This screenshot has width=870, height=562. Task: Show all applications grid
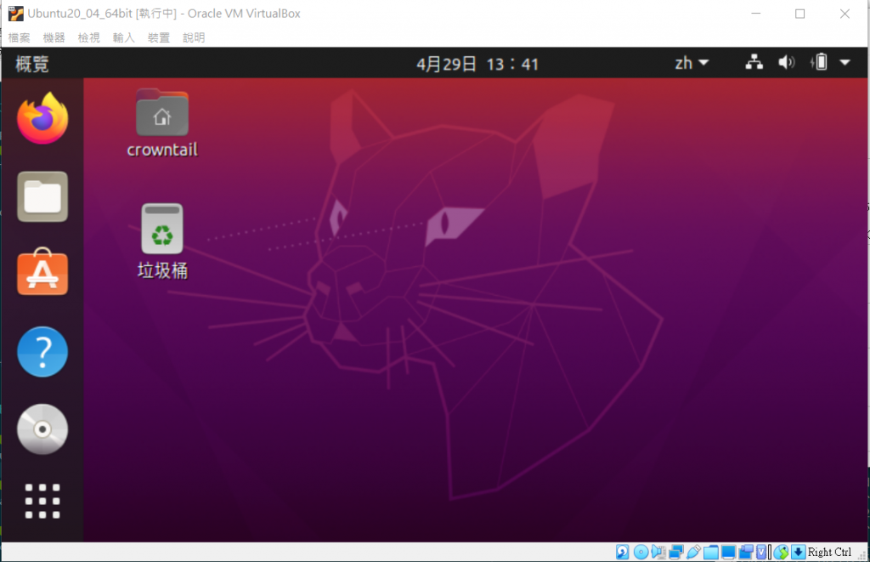click(42, 501)
